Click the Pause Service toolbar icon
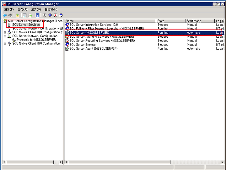 tap(50, 15)
